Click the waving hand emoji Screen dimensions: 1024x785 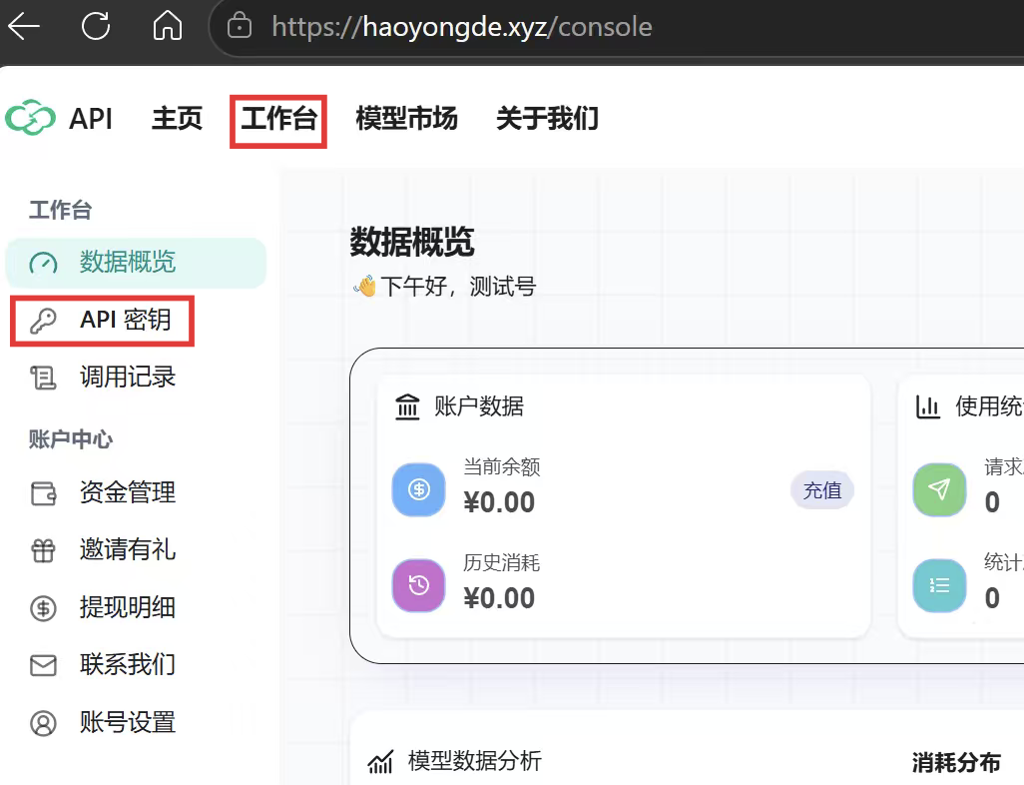(x=365, y=286)
